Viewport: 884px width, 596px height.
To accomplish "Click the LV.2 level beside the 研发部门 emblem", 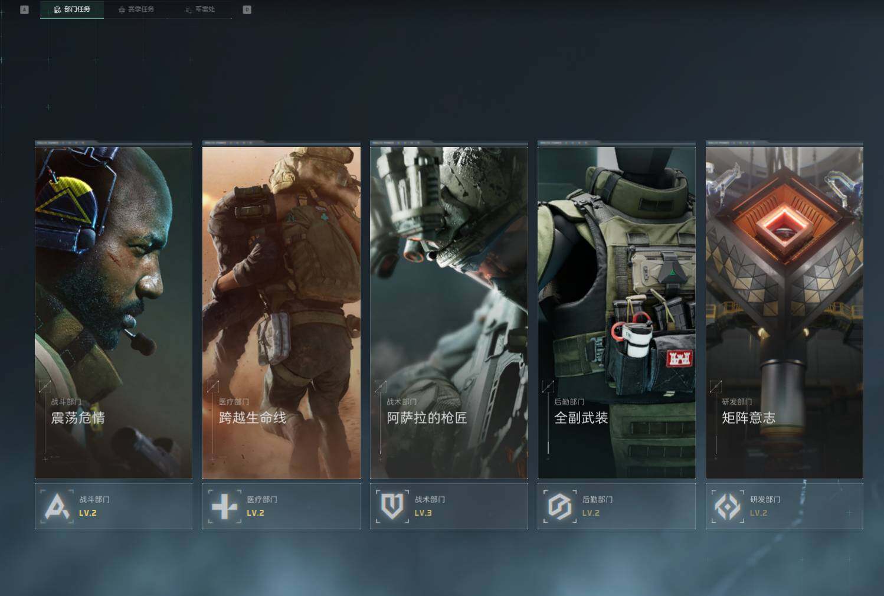I will coord(758,513).
